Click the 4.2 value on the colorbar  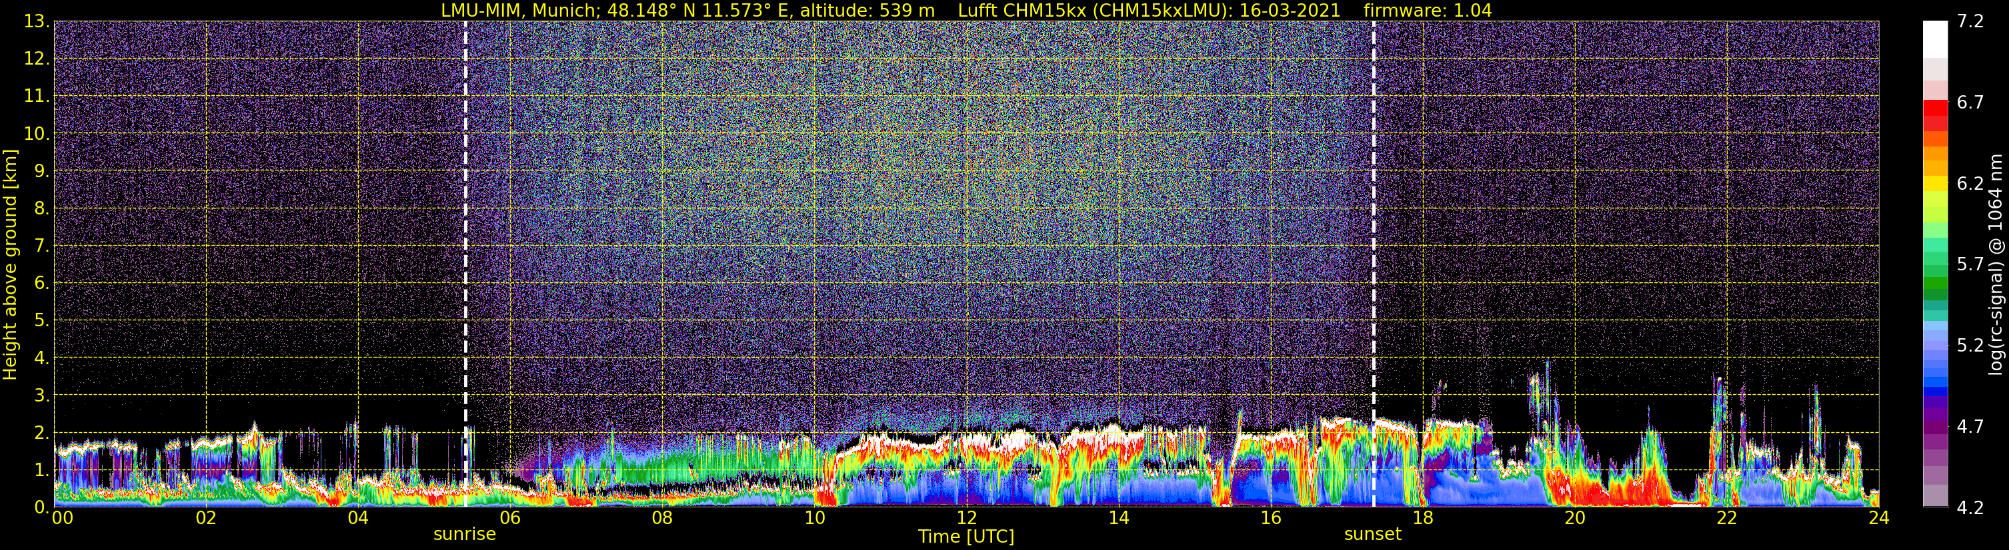(x=1970, y=508)
